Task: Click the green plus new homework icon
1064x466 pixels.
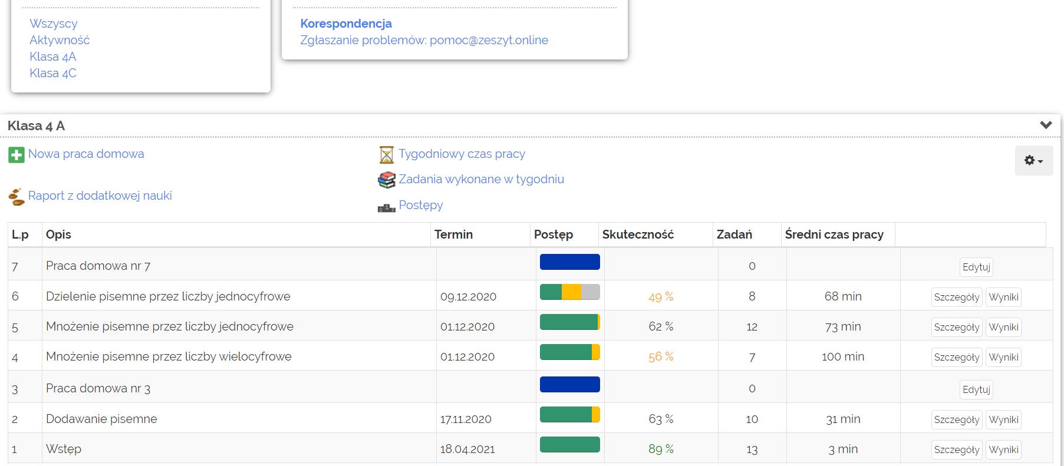Action: pyautogui.click(x=17, y=155)
